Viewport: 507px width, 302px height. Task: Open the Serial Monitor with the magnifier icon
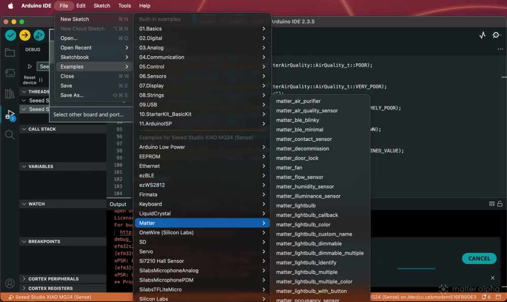(x=496, y=35)
